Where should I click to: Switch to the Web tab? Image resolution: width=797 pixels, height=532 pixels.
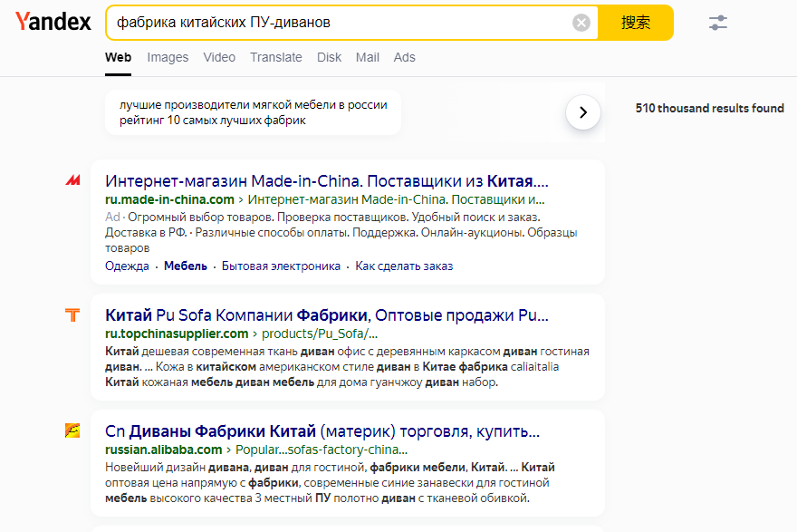118,57
